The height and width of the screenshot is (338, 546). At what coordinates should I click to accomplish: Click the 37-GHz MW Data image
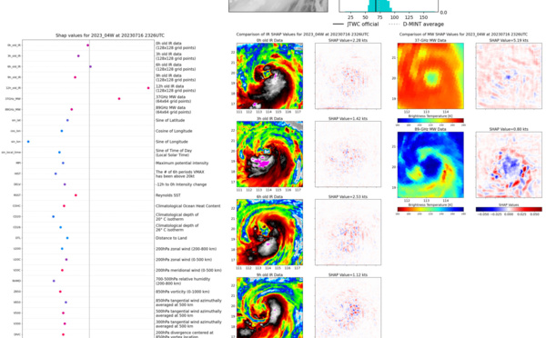430,75
